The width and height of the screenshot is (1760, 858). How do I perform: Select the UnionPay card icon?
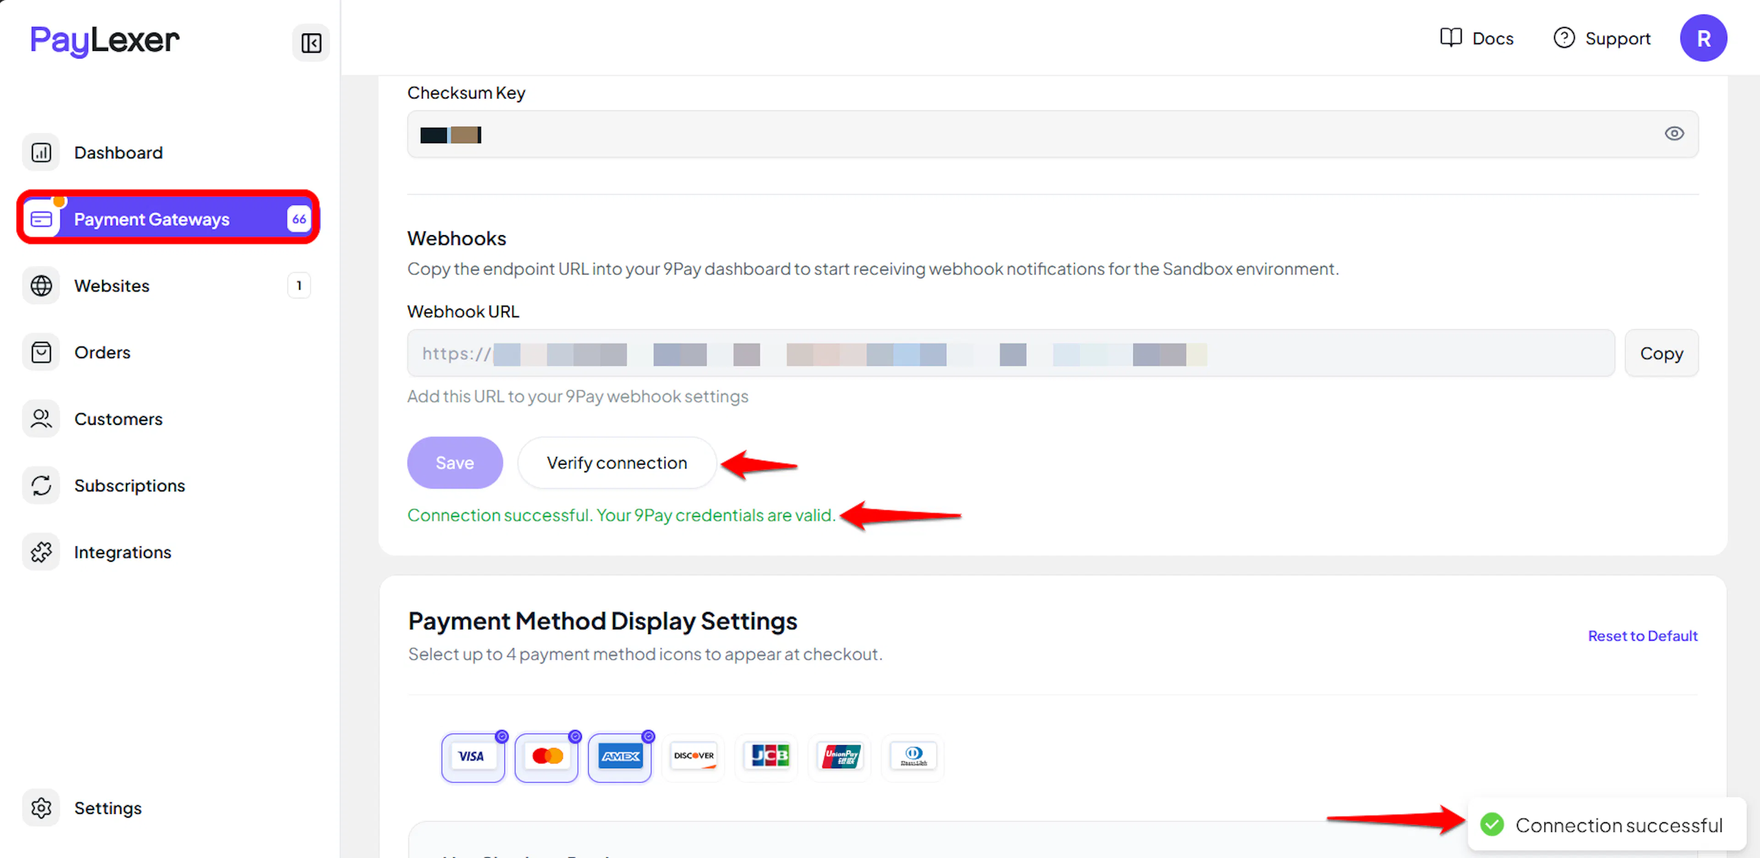pos(841,756)
